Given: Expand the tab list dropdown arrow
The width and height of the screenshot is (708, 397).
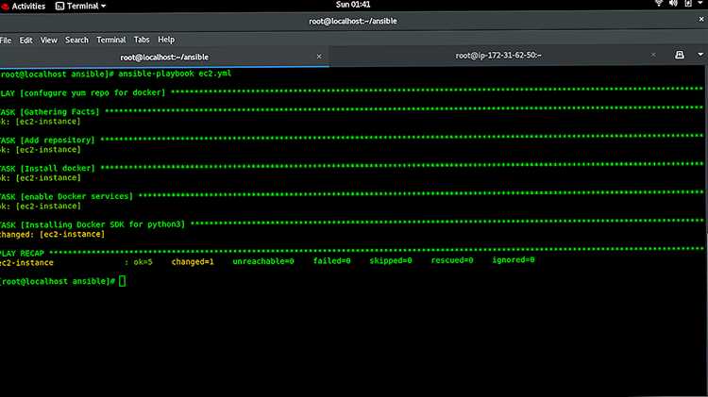Looking at the screenshot, I should pos(700,55).
